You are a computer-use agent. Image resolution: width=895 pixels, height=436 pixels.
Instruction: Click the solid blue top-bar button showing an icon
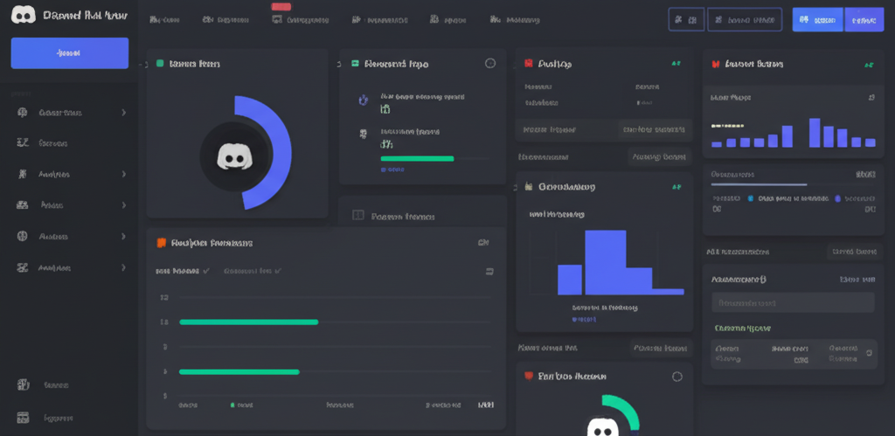click(x=818, y=19)
